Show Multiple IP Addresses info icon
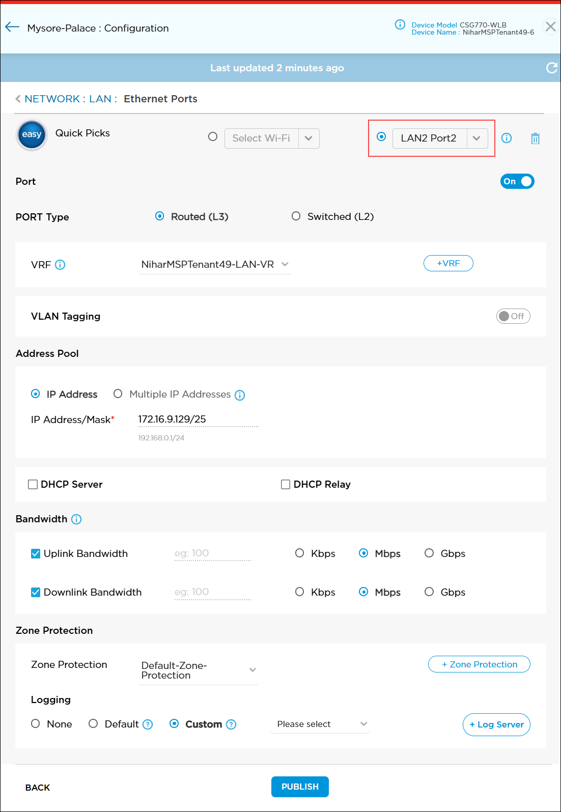Viewport: 561px width, 812px height. (x=240, y=395)
